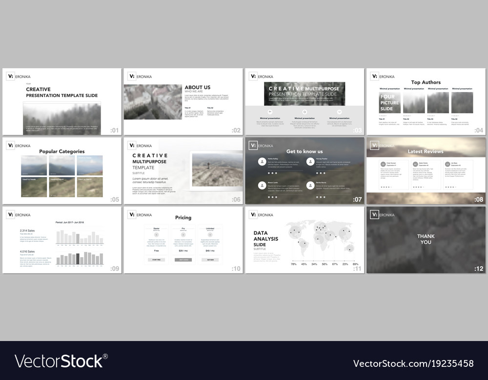Select the Popular Categories heading

coord(62,152)
